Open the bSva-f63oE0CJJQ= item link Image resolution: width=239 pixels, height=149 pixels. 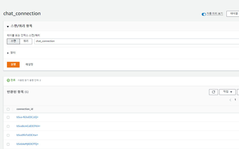coord(27,117)
